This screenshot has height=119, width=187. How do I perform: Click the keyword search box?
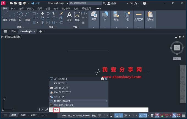click(x=86, y=3)
